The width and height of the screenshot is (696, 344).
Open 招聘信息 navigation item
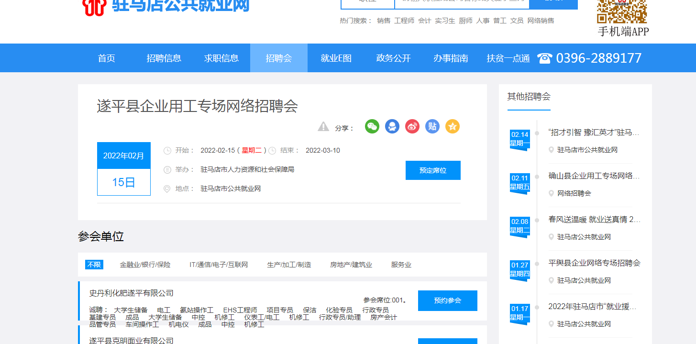click(164, 58)
